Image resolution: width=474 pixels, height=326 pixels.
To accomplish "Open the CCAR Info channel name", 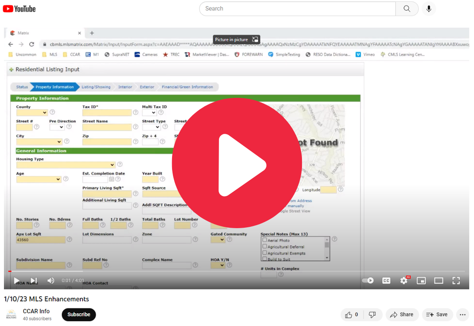I will (x=36, y=311).
